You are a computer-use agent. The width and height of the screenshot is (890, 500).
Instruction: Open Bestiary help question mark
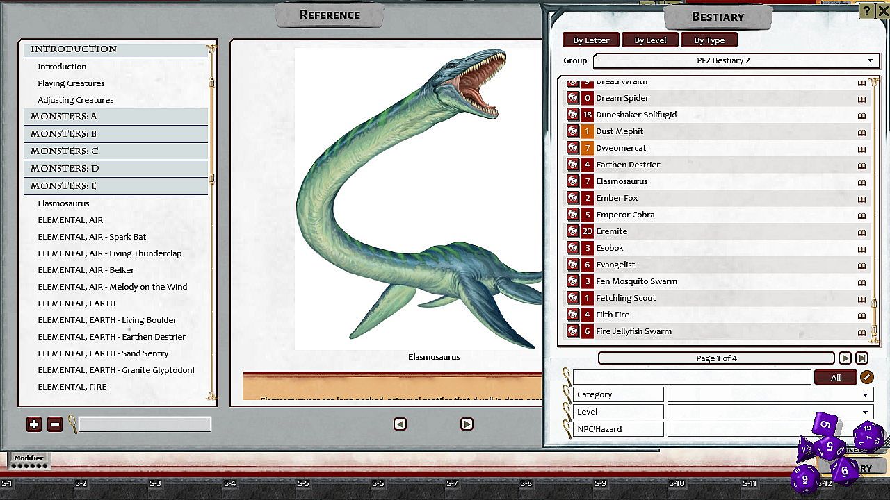(x=866, y=11)
